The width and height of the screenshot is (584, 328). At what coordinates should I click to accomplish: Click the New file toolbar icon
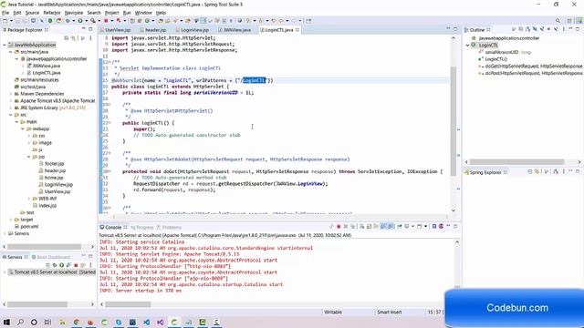click(5, 21)
